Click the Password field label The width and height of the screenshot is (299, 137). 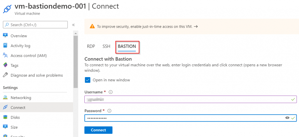click(93, 111)
